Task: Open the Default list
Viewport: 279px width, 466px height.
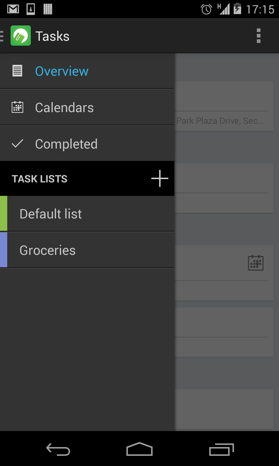Action: click(x=51, y=214)
